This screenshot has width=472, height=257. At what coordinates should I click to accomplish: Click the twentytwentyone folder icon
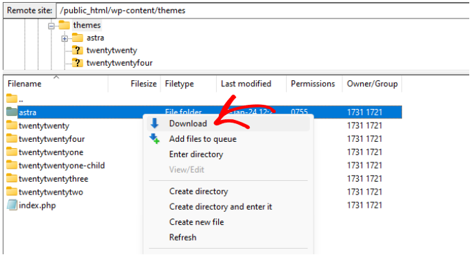(x=12, y=151)
